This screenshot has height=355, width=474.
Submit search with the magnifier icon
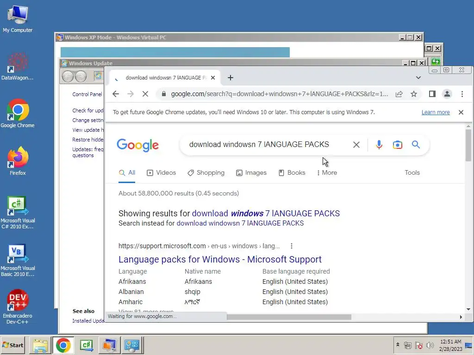click(416, 145)
